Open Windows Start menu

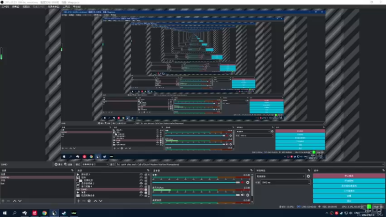(x=5, y=213)
